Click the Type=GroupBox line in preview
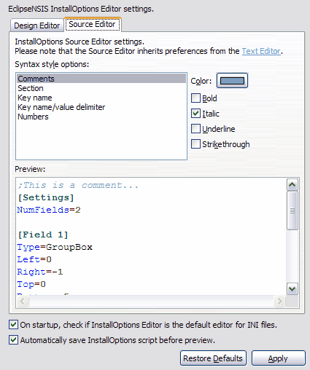310x370 pixels. coord(55,247)
